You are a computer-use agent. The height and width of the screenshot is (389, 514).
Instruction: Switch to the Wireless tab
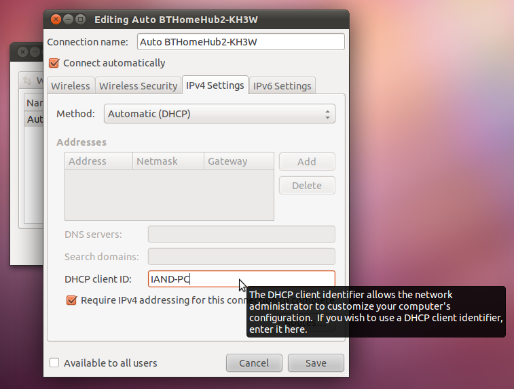pyautogui.click(x=71, y=85)
